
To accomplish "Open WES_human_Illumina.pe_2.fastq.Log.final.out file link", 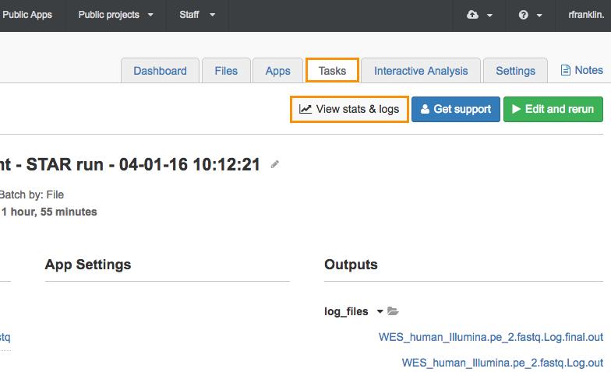I will coord(491,337).
